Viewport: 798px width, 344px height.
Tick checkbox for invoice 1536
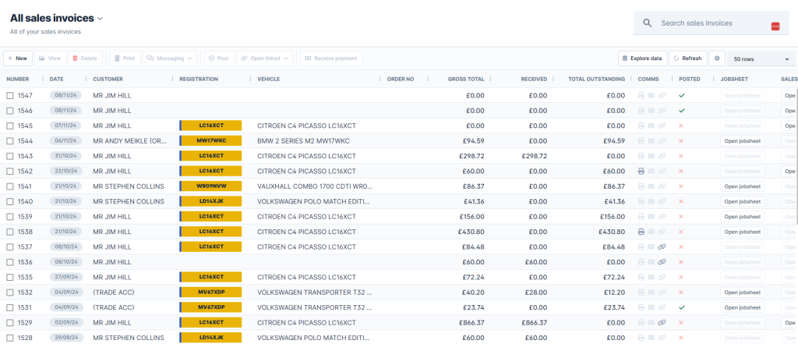(x=10, y=262)
